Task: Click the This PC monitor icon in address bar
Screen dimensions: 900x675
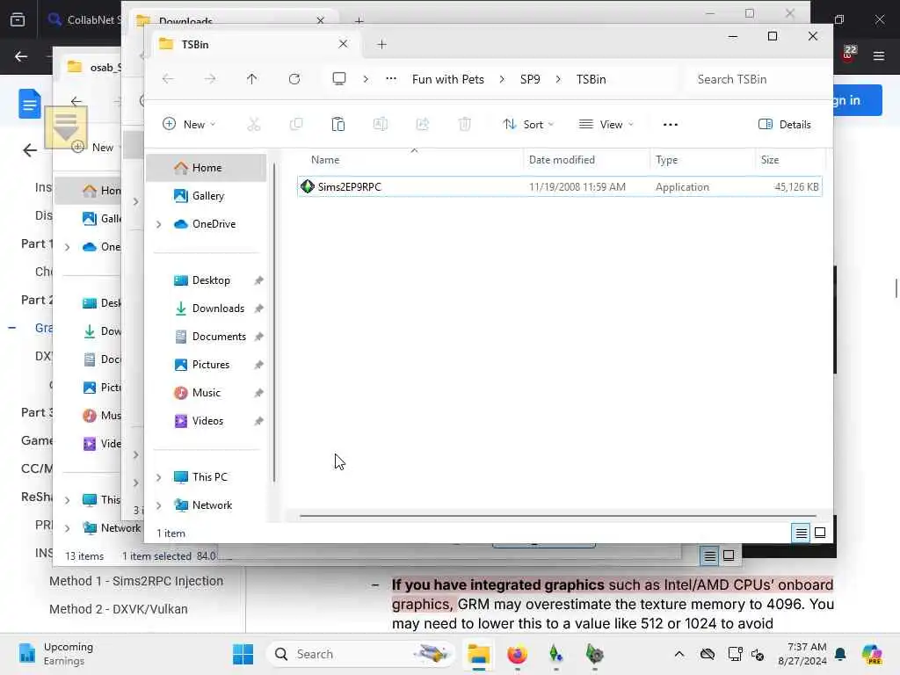Action: click(339, 78)
